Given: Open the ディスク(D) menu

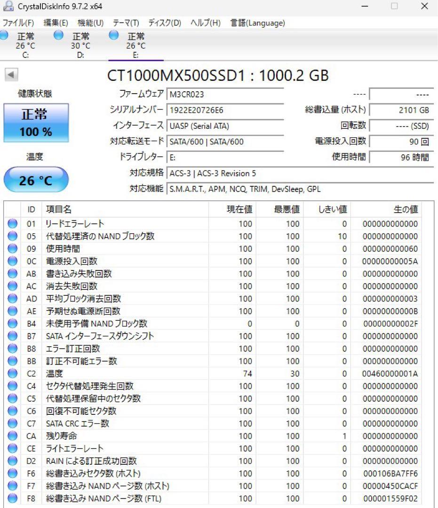Looking at the screenshot, I should 165,22.
